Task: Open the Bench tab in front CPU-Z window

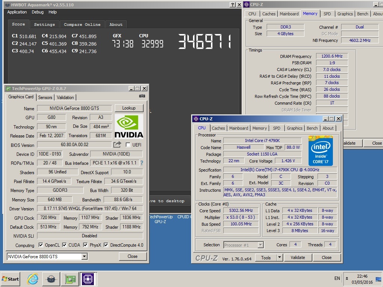Action: pos(312,128)
